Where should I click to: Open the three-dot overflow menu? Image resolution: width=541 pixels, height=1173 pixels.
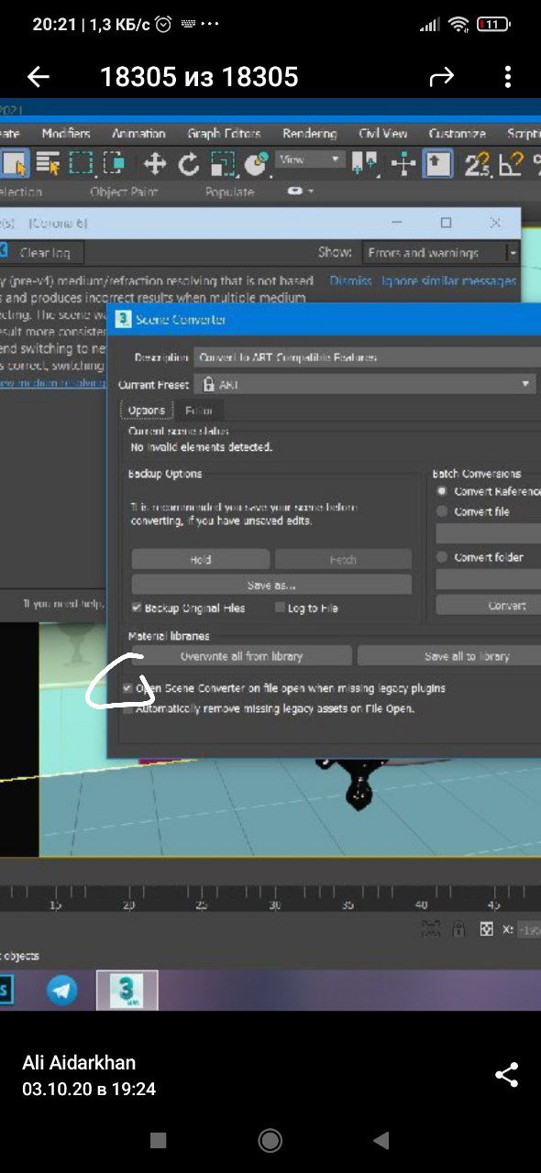(507, 77)
